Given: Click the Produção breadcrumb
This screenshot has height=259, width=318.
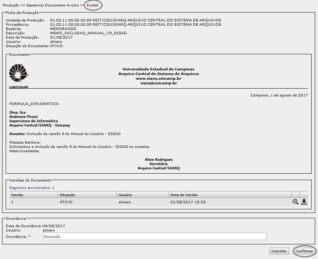Looking at the screenshot, I should pyautogui.click(x=11, y=5).
